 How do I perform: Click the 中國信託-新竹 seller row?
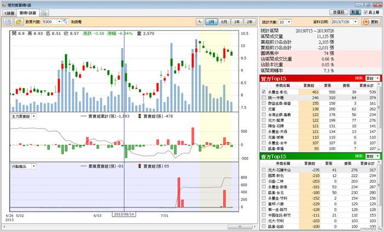(318, 215)
